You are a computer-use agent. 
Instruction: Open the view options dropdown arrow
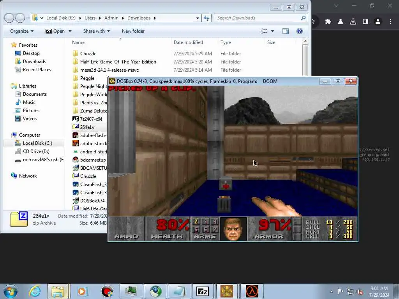(x=272, y=31)
